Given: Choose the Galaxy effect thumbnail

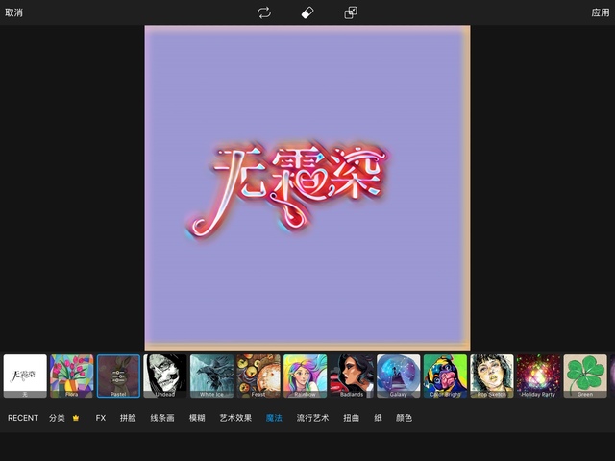Looking at the screenshot, I should pos(398,376).
